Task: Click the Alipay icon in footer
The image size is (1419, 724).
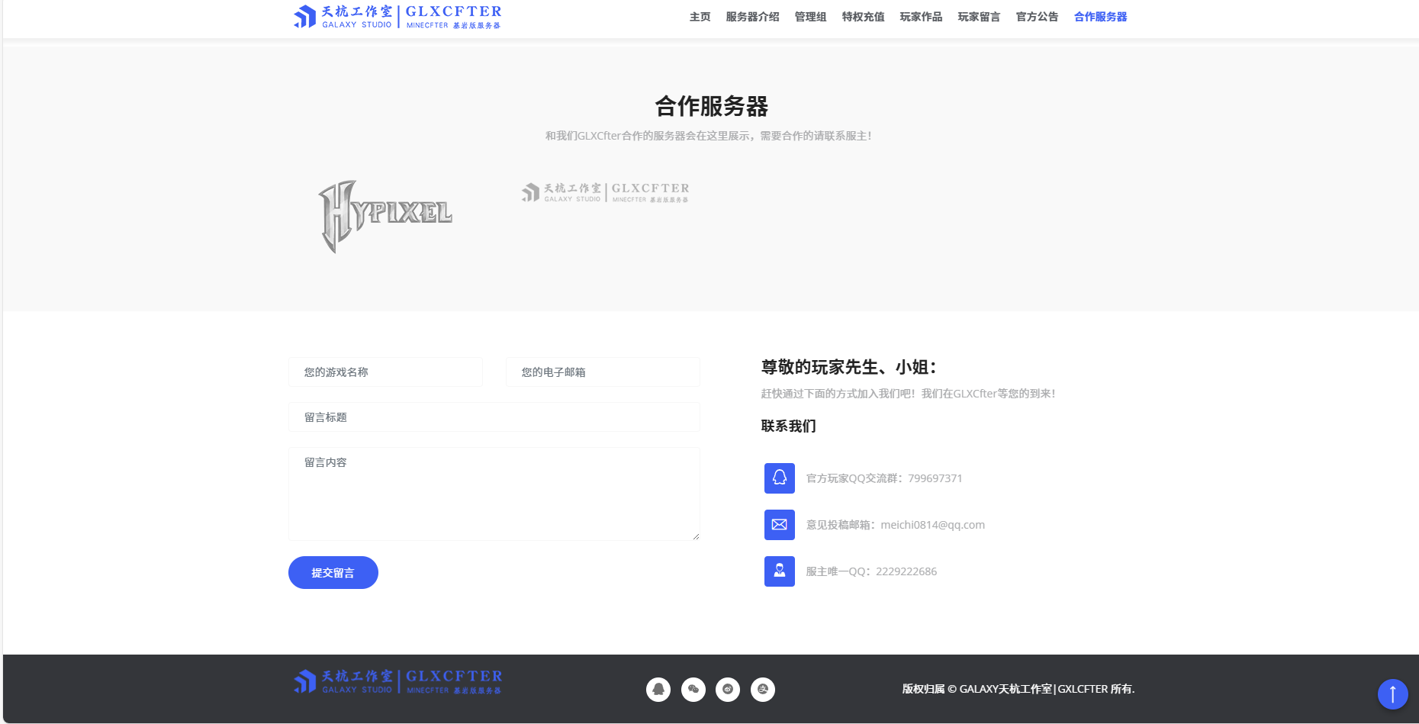Action: click(x=763, y=690)
